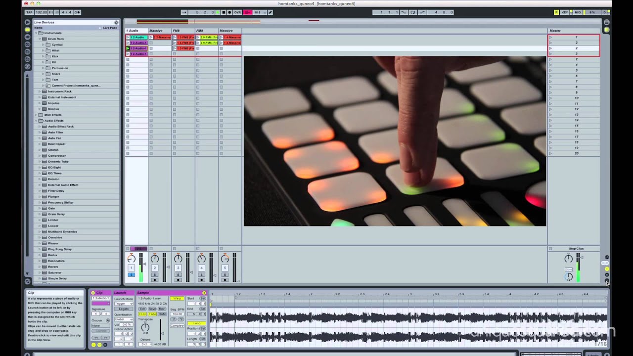
Task: Expand the MIDI Effects folder
Action: pos(37,115)
